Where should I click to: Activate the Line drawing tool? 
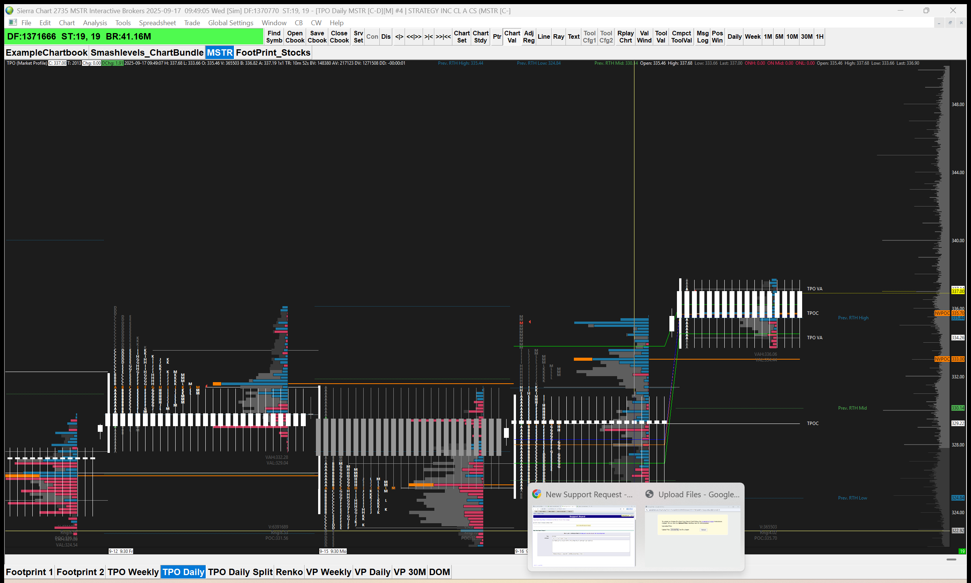click(543, 36)
